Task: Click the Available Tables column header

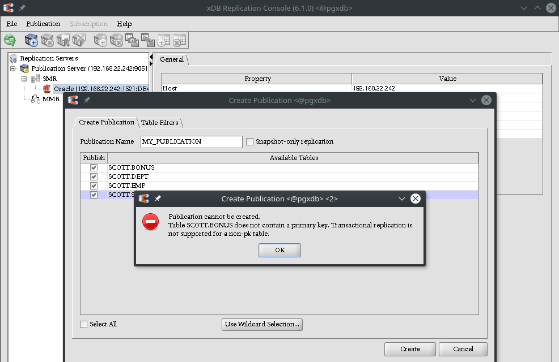Action: (x=293, y=158)
